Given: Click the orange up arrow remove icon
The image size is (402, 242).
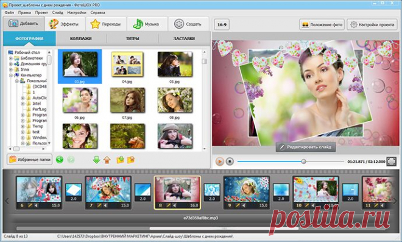Looking at the screenshot, I should point(107,160).
